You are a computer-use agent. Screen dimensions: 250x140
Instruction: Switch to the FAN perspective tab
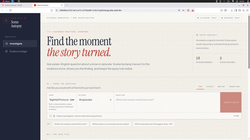(200, 87)
